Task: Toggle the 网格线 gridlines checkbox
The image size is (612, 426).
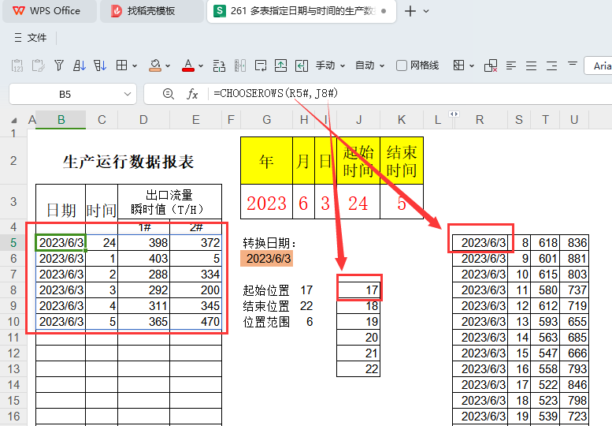Action: (402, 65)
